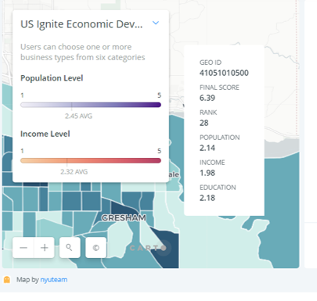Screen dimensions: 317x301
Task: Zoom out with the minus button
Action: point(23,247)
